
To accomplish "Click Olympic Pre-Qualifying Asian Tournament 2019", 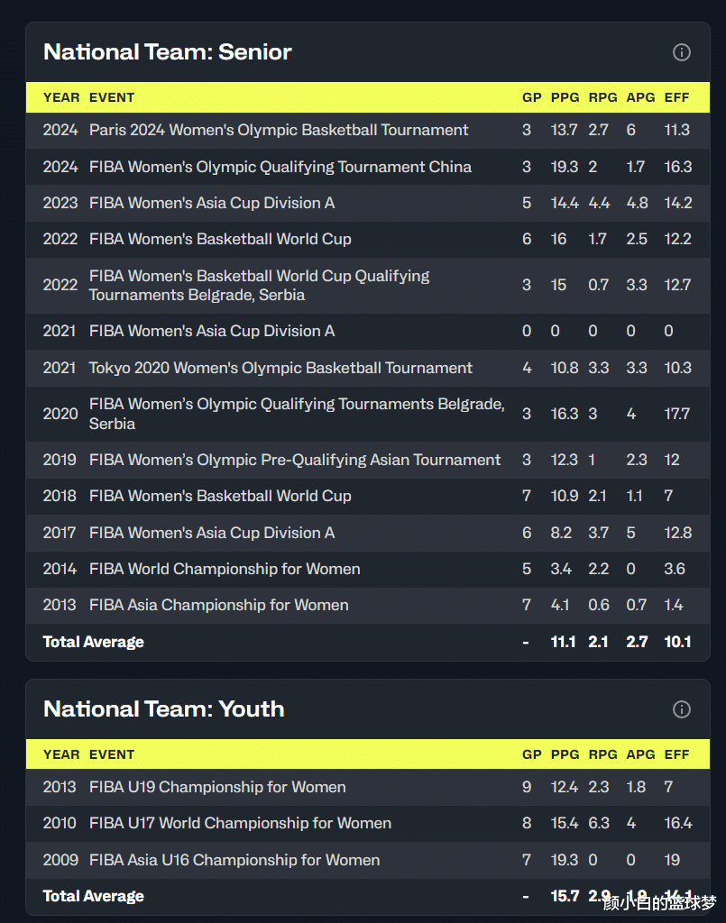I will [x=295, y=460].
